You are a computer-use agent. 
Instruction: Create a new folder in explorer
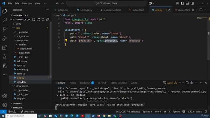point(38,20)
